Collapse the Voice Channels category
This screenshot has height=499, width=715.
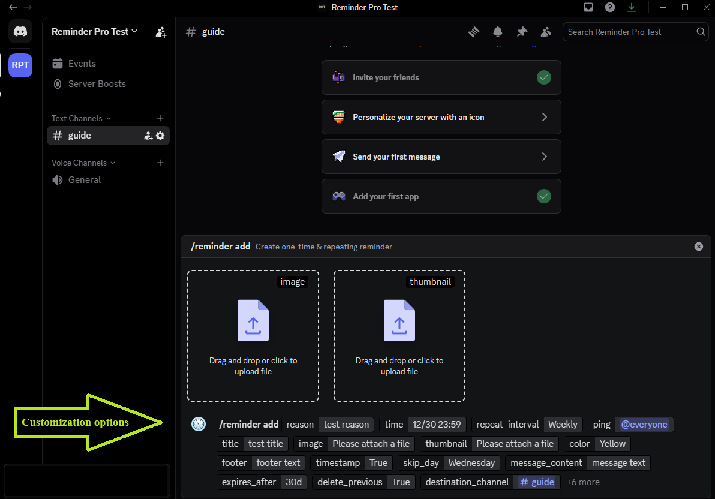pyautogui.click(x=83, y=163)
